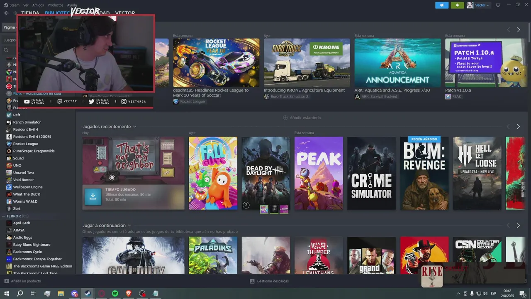531x299 pixels.
Task: Open the green notifications bell
Action: click(x=458, y=5)
